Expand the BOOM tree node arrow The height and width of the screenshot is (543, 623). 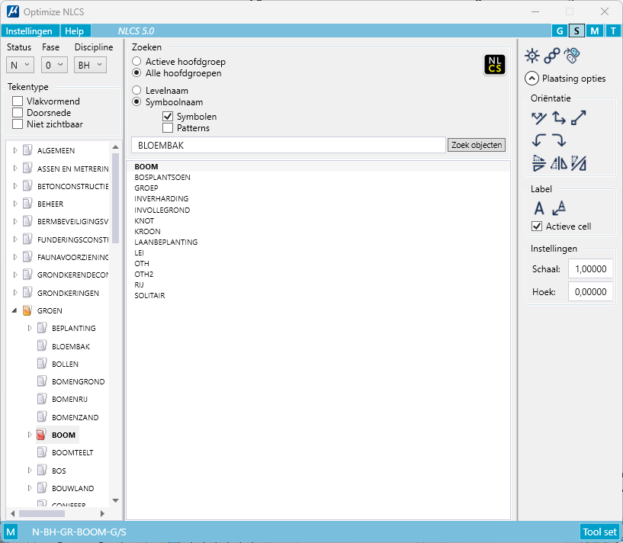point(30,435)
